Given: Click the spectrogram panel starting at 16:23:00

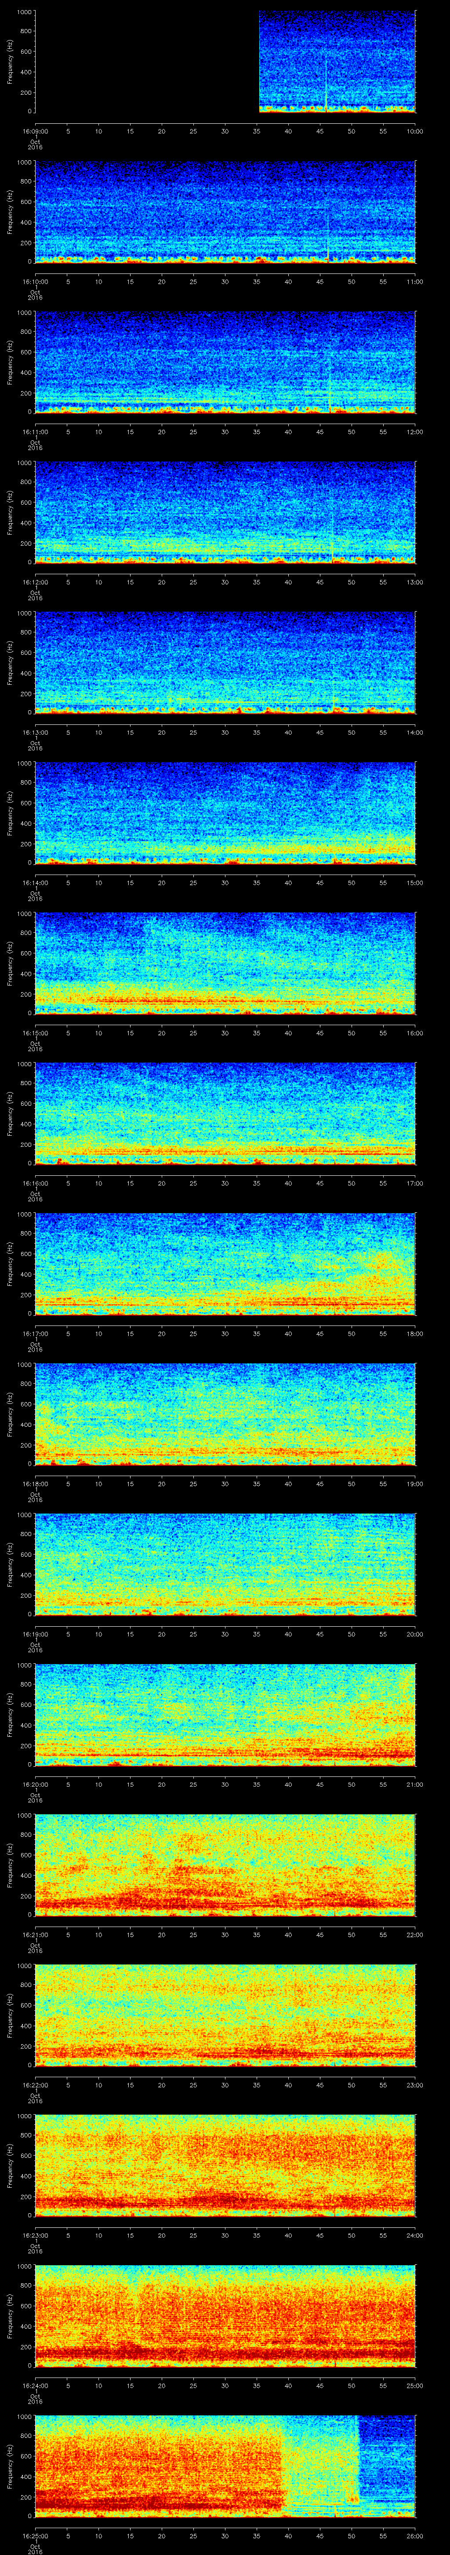Looking at the screenshot, I should [225, 2165].
